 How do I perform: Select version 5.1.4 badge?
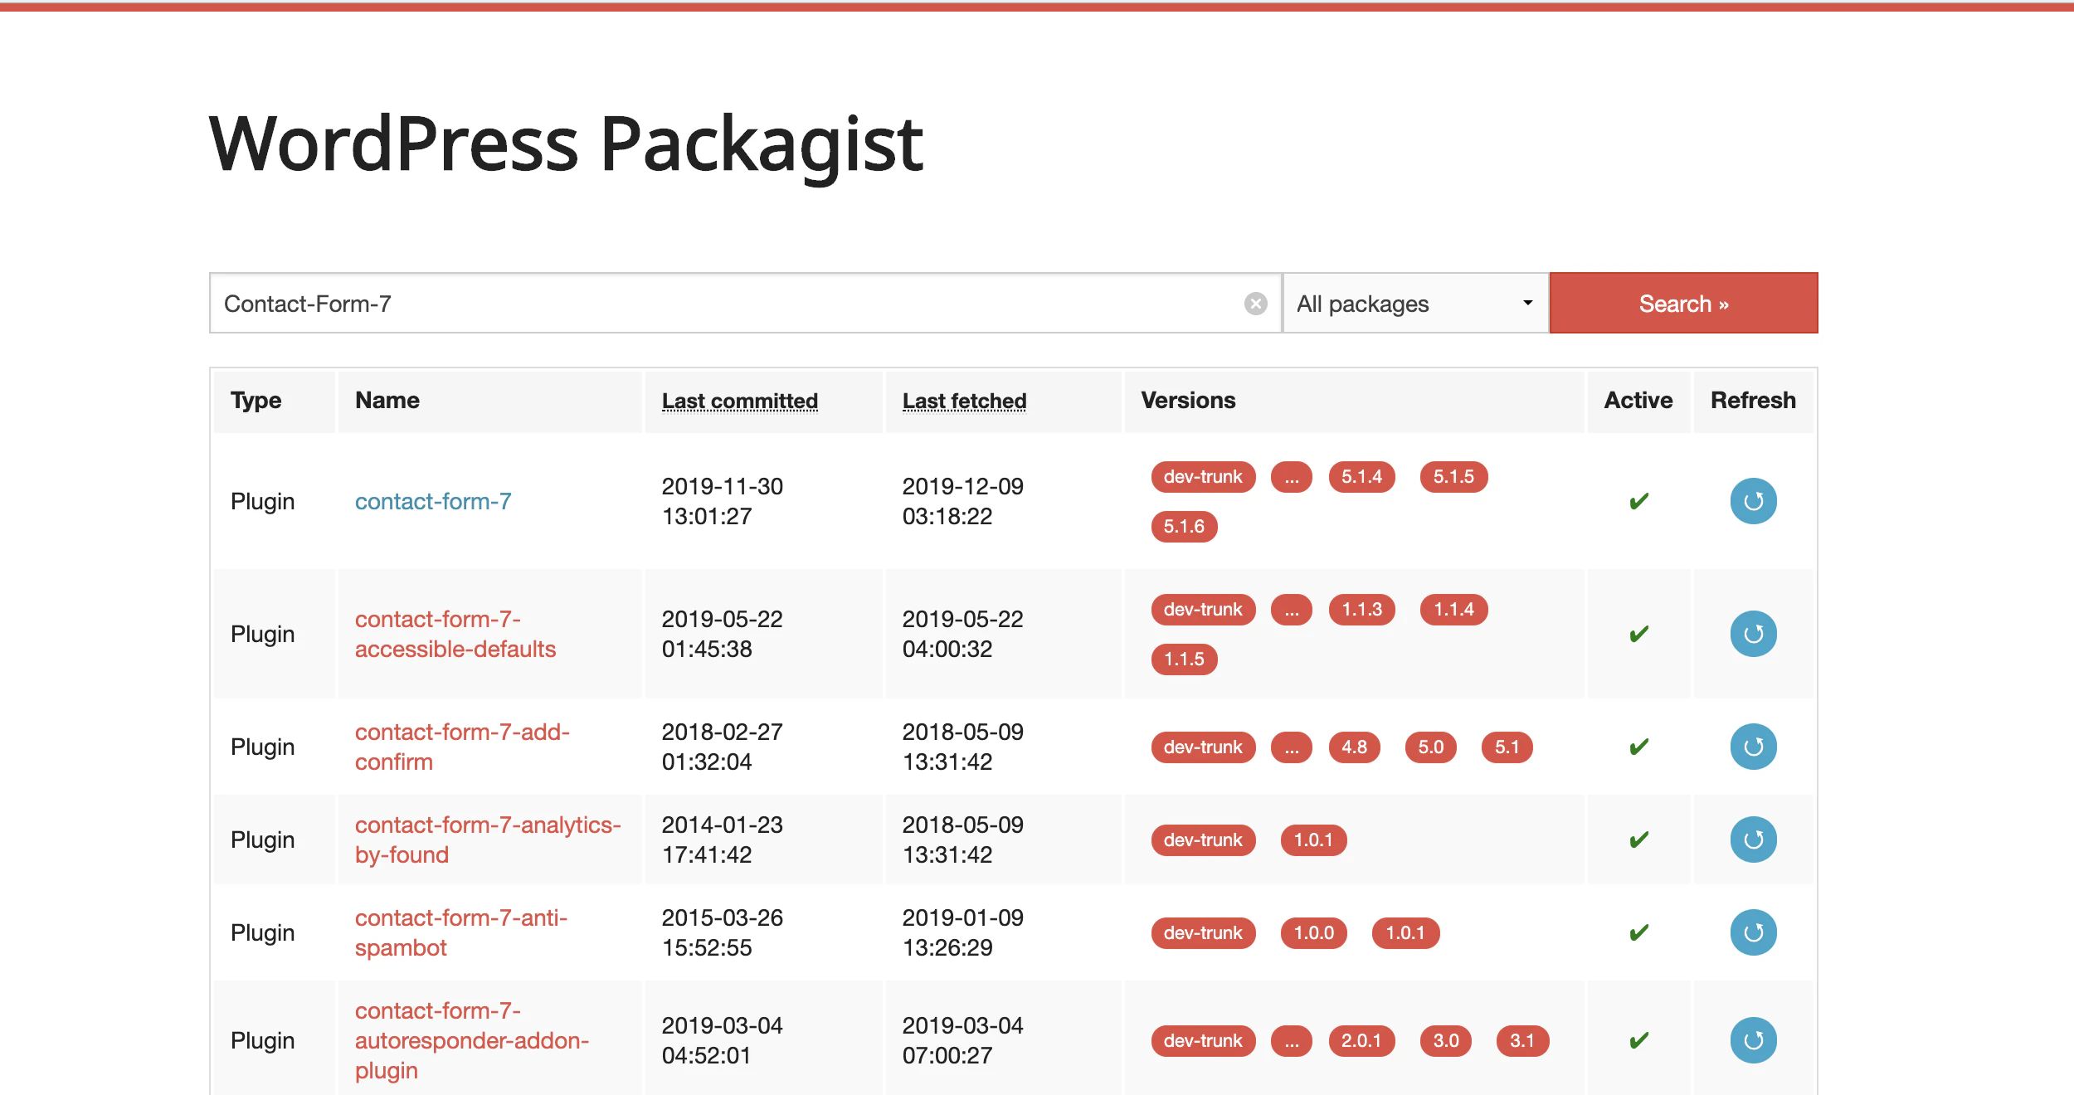[x=1361, y=477]
